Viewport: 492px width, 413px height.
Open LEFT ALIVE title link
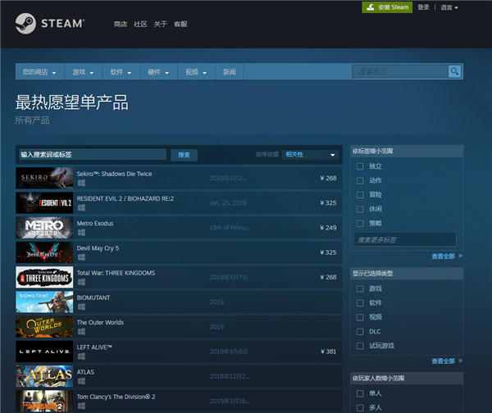(x=94, y=347)
